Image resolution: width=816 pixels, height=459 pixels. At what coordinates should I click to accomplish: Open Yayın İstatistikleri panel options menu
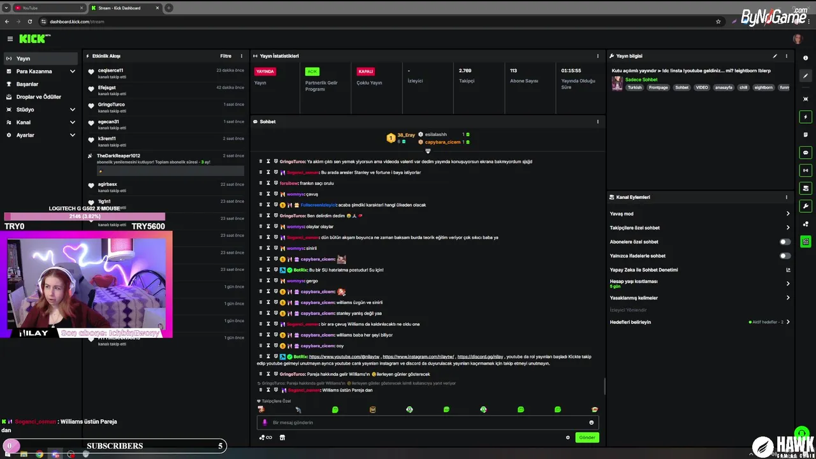point(597,56)
